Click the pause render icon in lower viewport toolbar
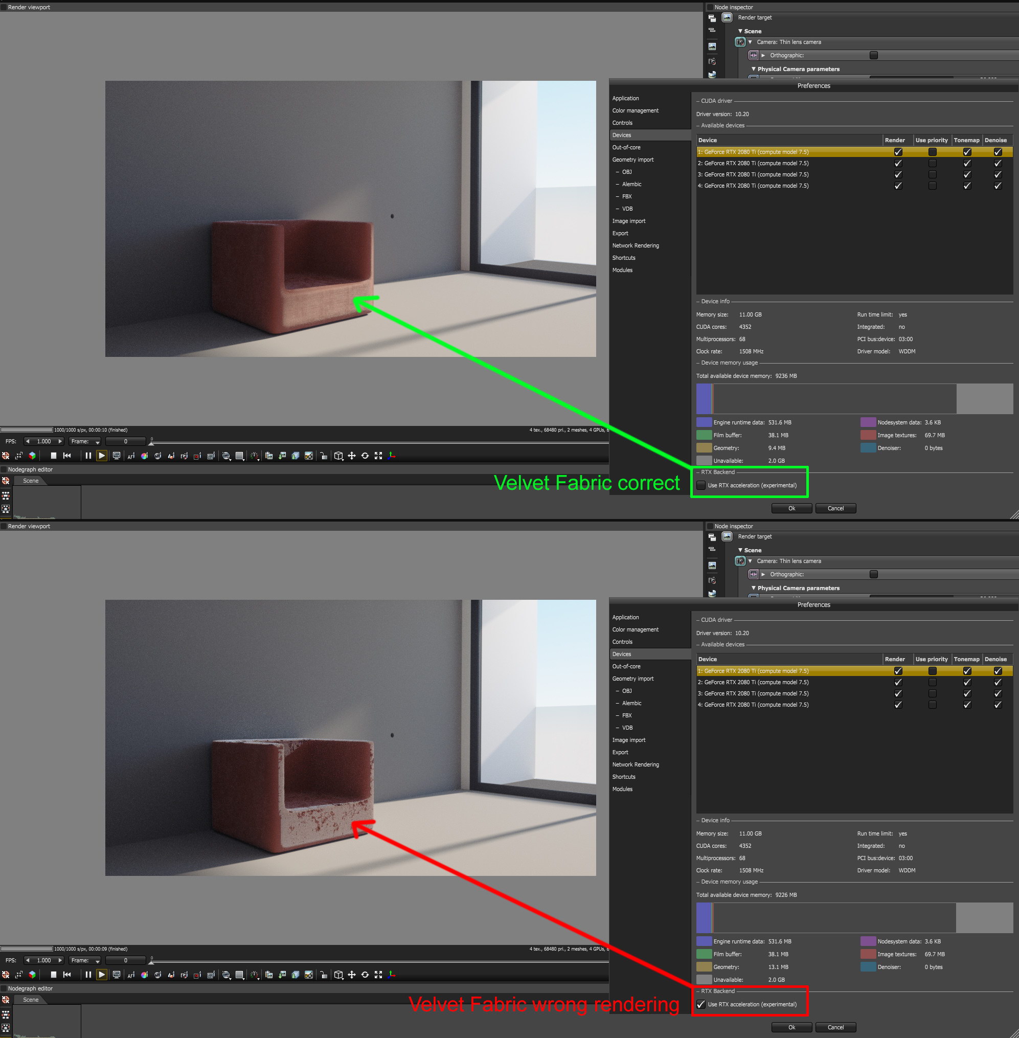The width and height of the screenshot is (1019, 1038). coord(88,975)
